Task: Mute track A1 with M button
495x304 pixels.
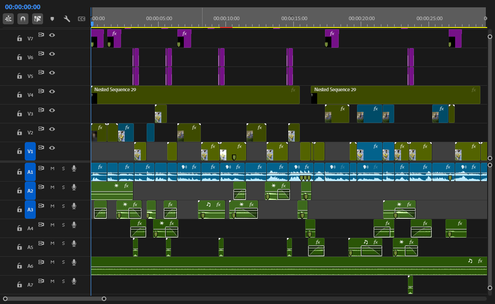Action: (52, 169)
